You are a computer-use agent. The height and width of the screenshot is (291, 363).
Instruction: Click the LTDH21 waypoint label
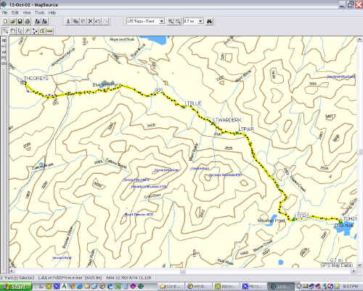tap(348, 218)
